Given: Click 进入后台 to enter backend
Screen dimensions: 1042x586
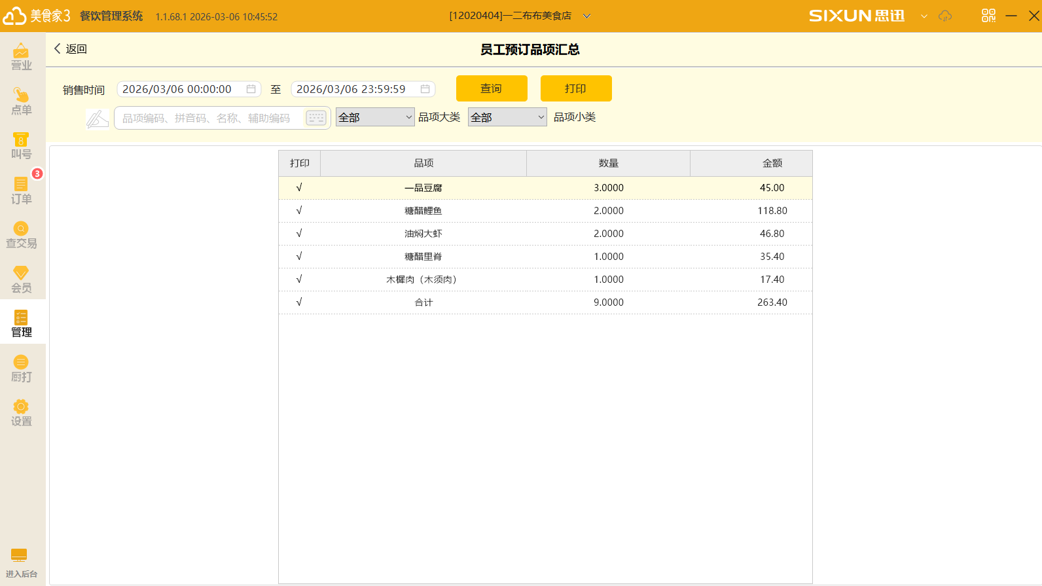Looking at the screenshot, I should 22,562.
